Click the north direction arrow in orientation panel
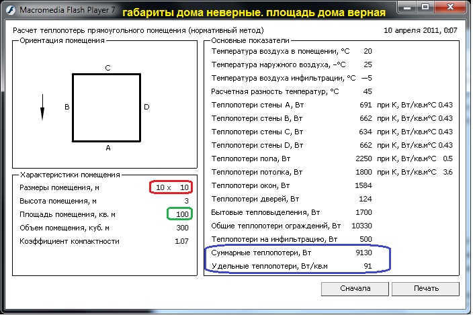This screenshot has width=473, height=315. coord(42,107)
